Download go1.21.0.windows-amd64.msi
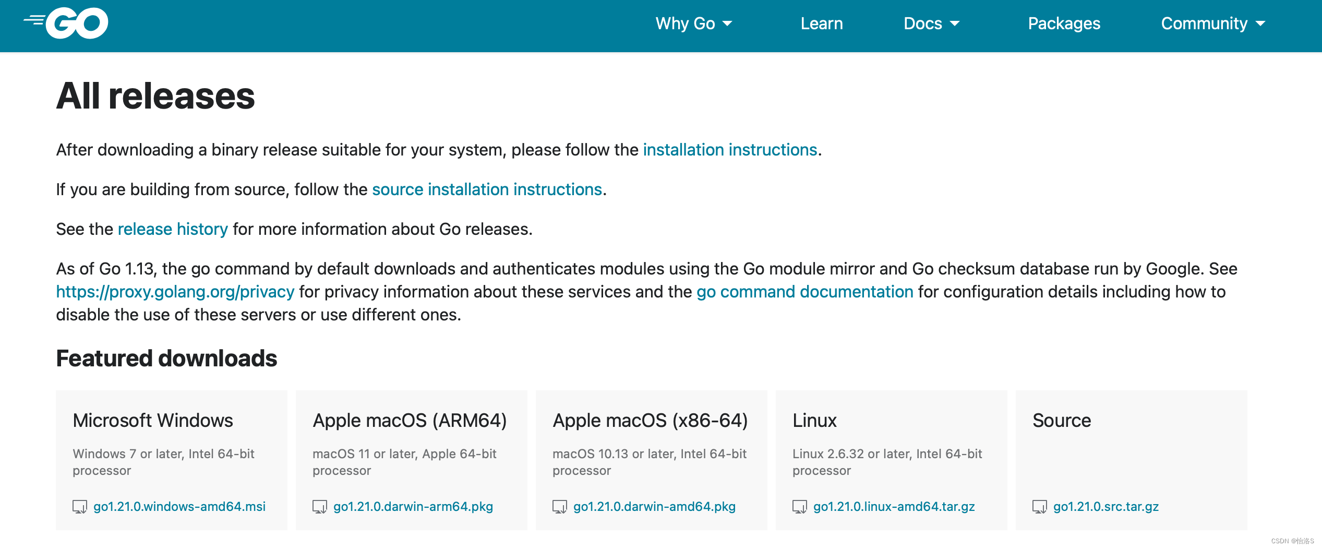 tap(179, 507)
